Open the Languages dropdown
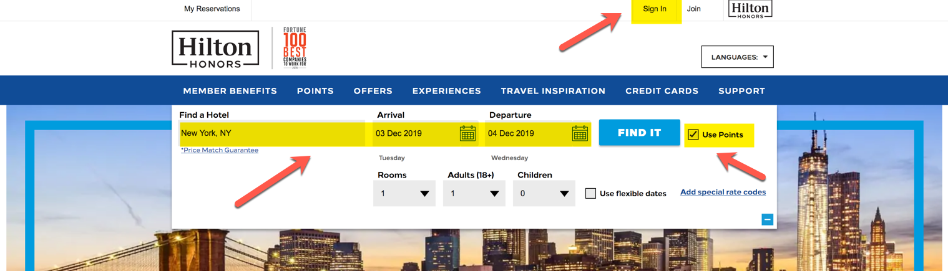948x271 pixels. coord(738,57)
